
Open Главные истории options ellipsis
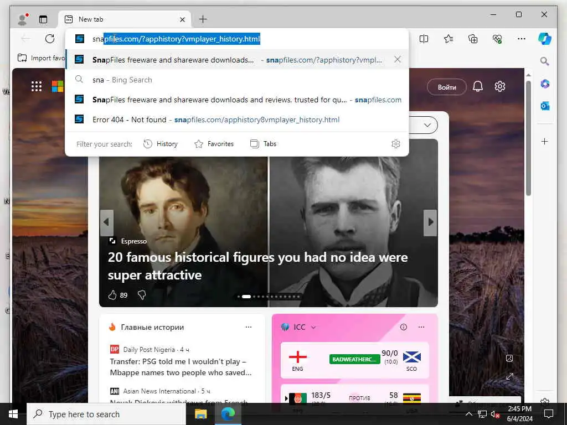point(249,327)
